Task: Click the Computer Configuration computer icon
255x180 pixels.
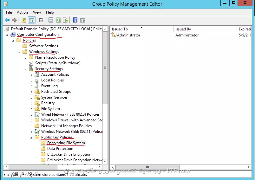Action: 13,35
